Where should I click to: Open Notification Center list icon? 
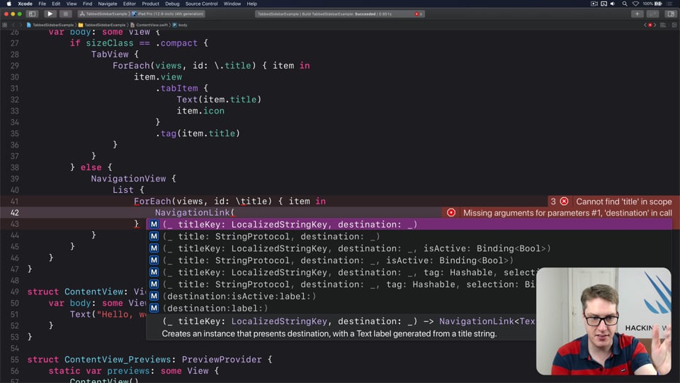671,4
